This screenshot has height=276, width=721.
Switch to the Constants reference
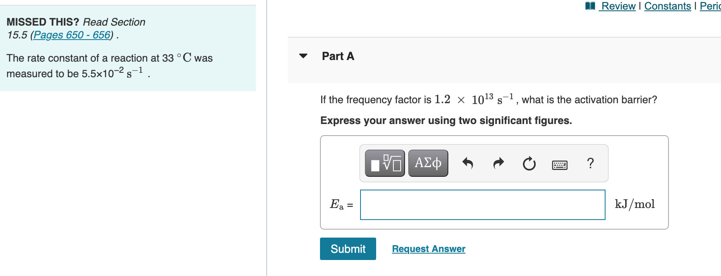point(667,6)
